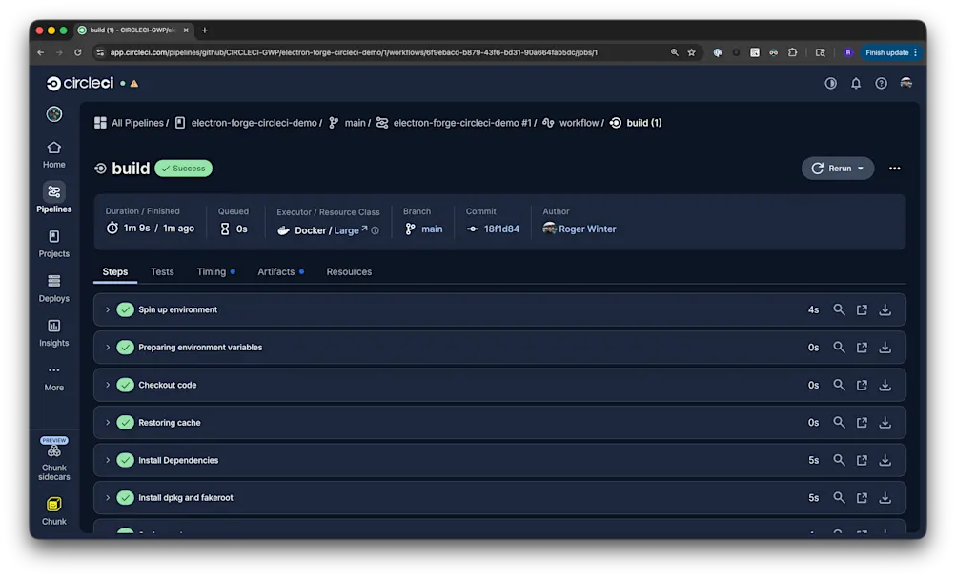Open Install dpkg and fakeroot output externally
The image size is (956, 578).
(862, 498)
